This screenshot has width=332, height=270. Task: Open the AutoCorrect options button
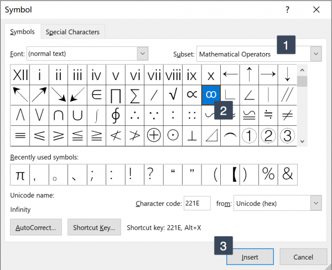(x=36, y=227)
